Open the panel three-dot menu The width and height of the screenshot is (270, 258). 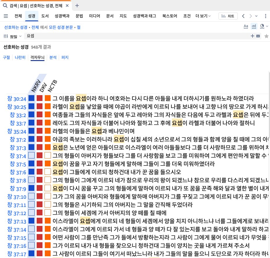pos(266,16)
